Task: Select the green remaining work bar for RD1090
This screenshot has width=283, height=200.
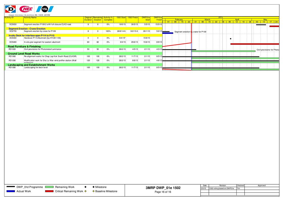Action: click(x=235, y=62)
